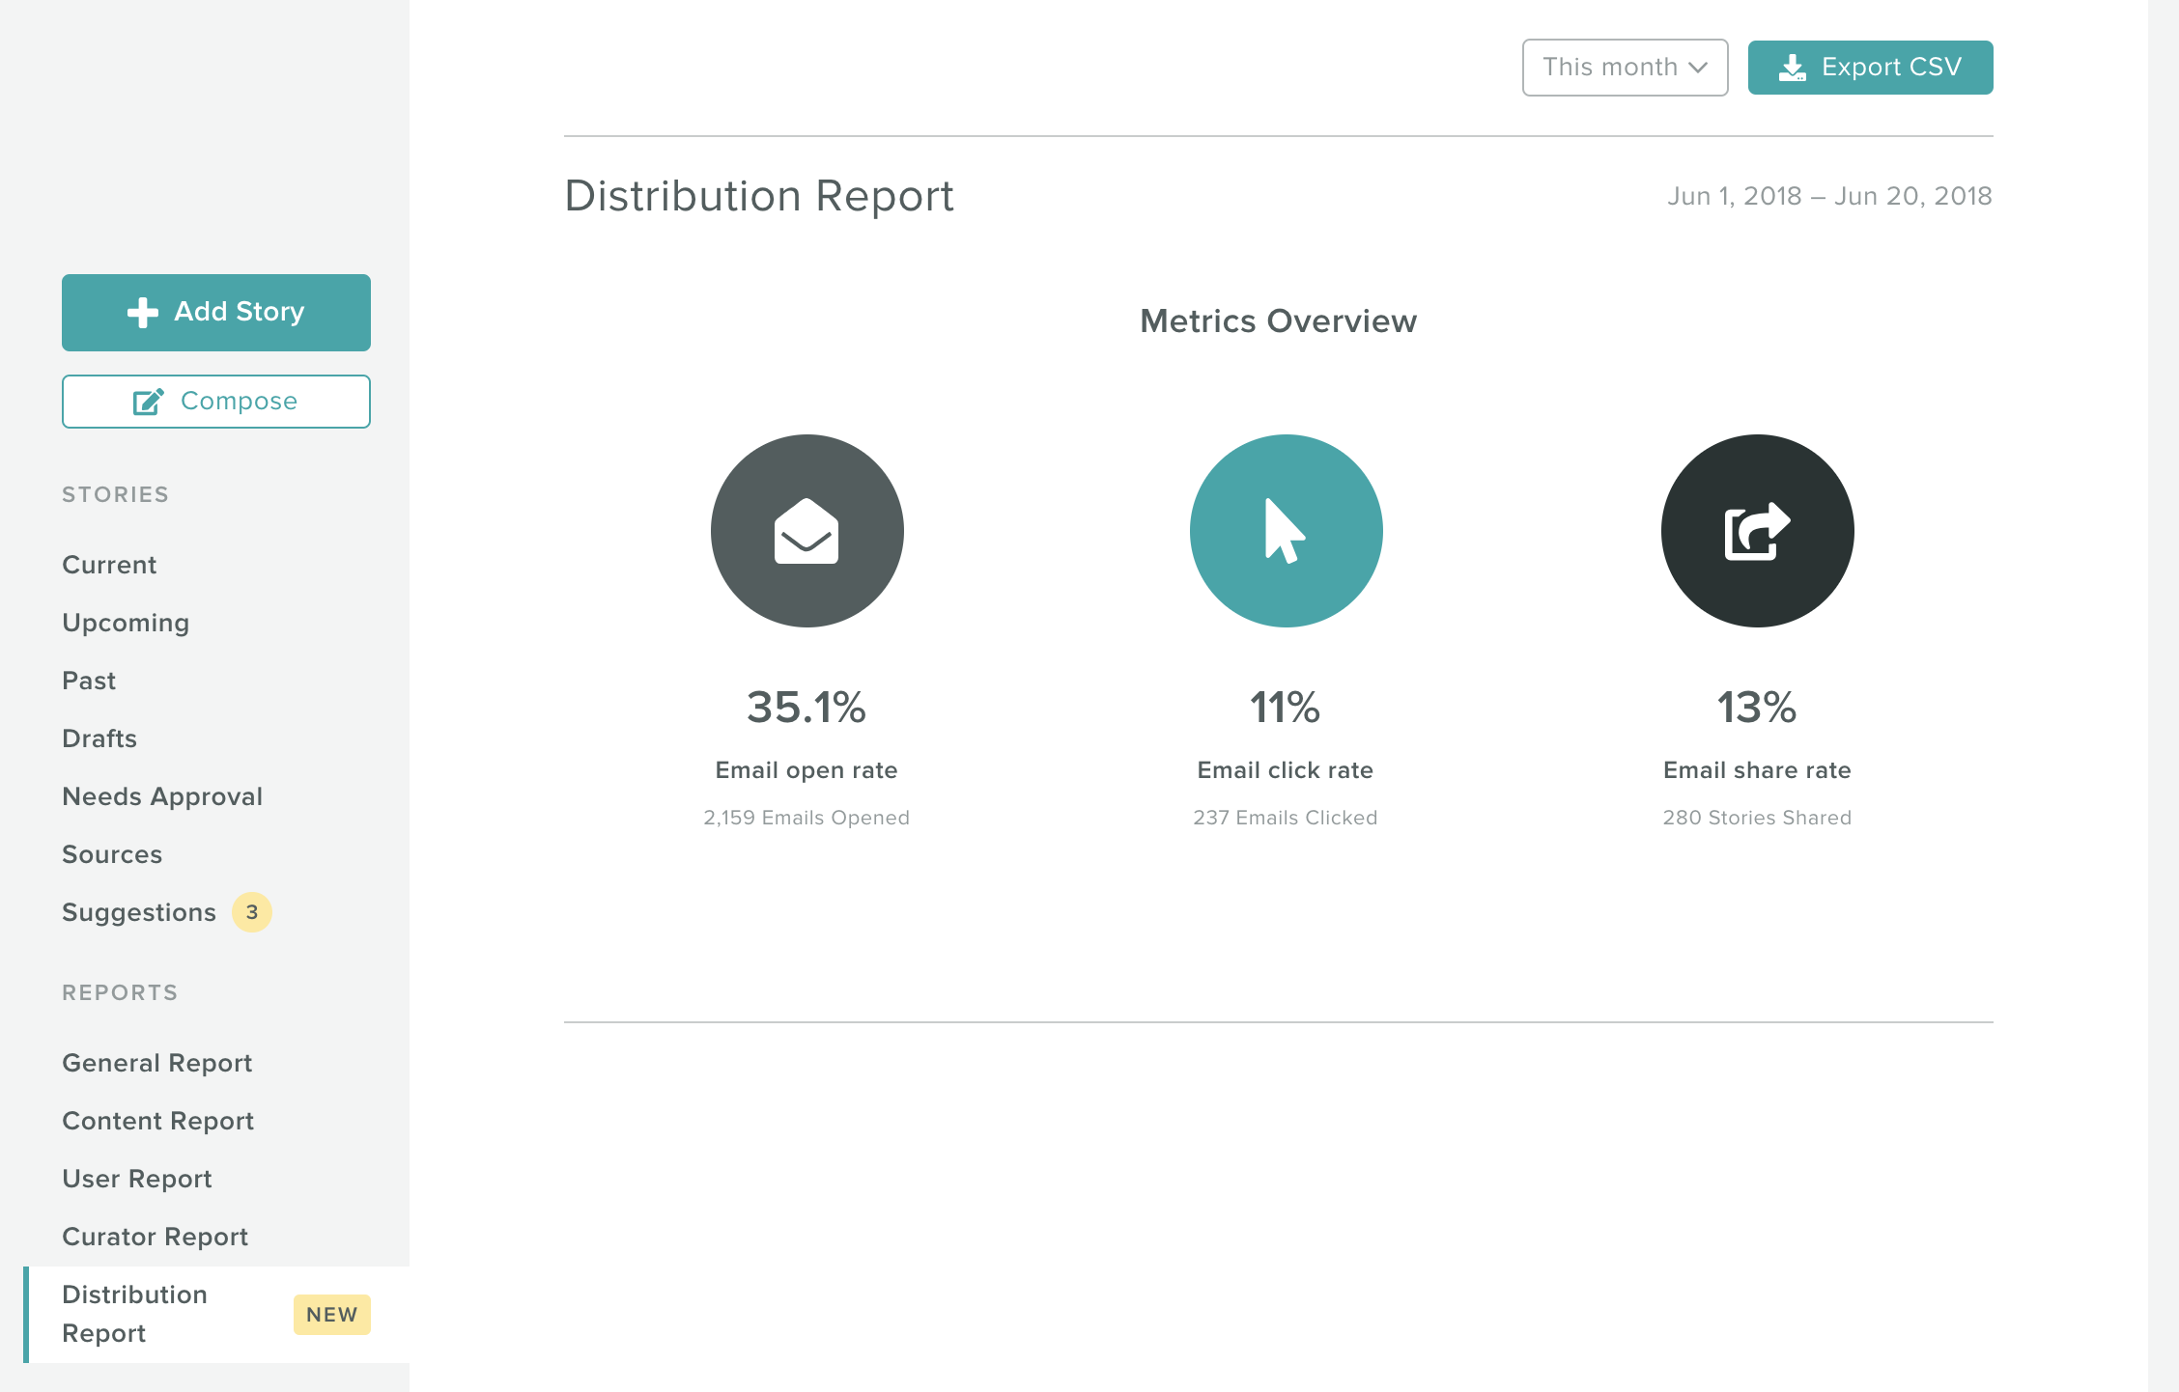The height and width of the screenshot is (1392, 2179).
Task: Open the General Report
Action: [157, 1063]
